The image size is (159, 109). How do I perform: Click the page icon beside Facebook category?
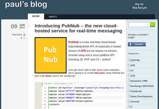pos(129,91)
